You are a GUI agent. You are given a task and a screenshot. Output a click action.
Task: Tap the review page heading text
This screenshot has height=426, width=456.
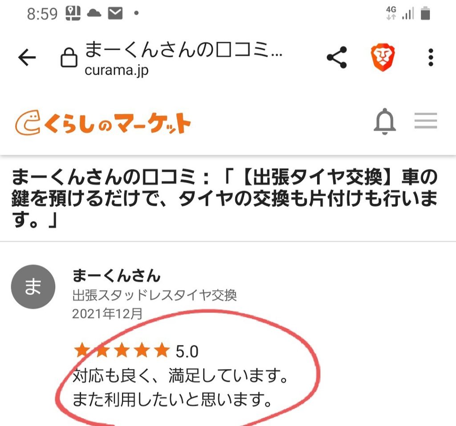[224, 198]
